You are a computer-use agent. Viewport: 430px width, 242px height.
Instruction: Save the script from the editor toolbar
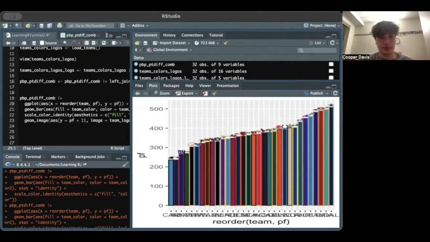coord(34,43)
